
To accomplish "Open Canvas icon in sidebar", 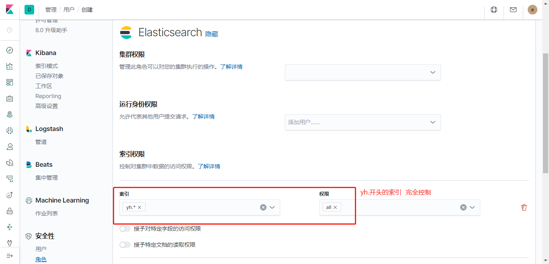I will tap(10, 98).
